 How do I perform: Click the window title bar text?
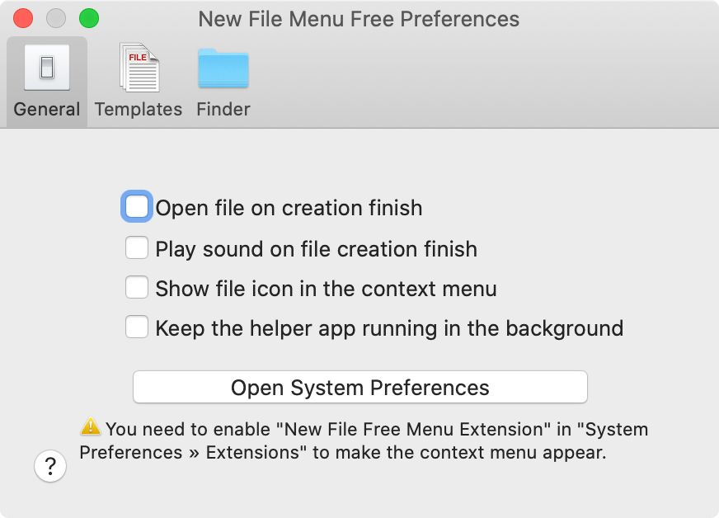pos(359,18)
